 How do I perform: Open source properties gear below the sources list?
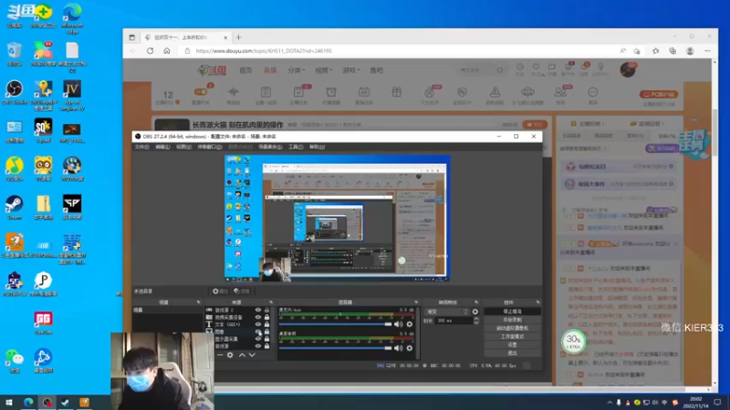230,355
